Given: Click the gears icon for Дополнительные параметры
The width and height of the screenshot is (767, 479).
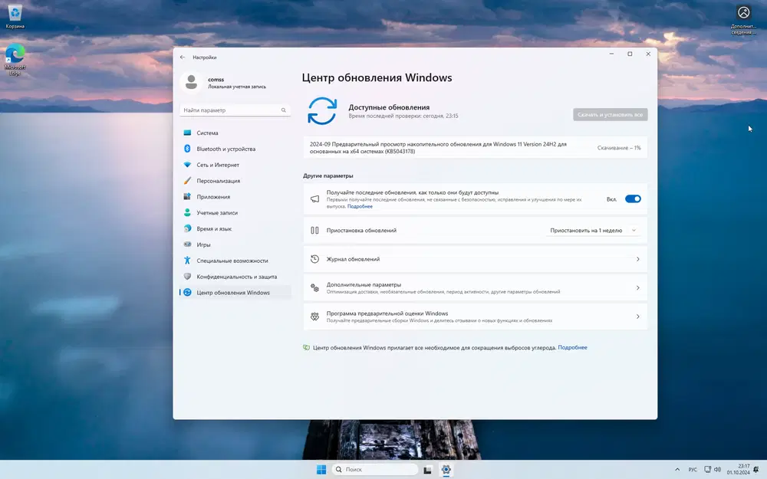Looking at the screenshot, I should [315, 288].
